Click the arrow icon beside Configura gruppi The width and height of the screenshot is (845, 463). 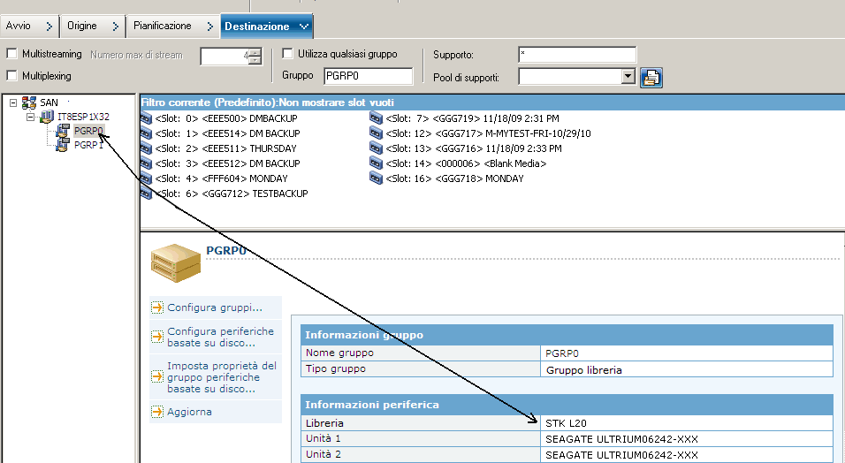tap(156, 307)
